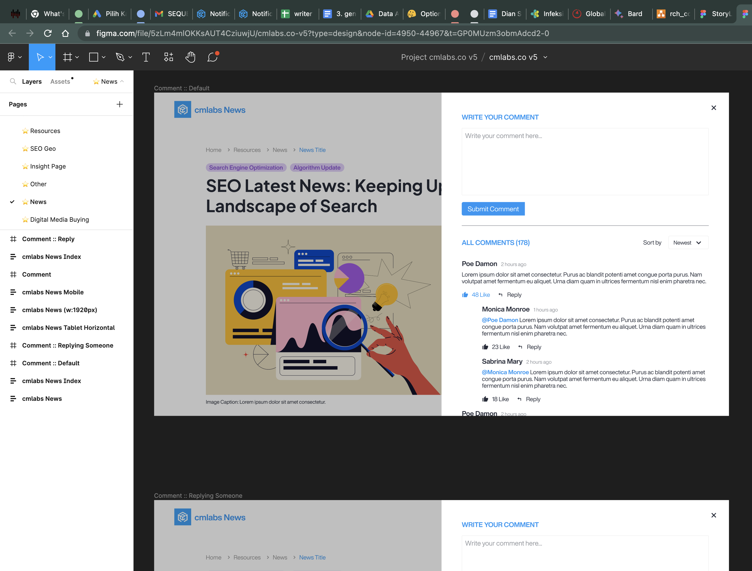Click the site lock icon in address bar
Viewport: 752px width, 571px height.
(x=87, y=33)
